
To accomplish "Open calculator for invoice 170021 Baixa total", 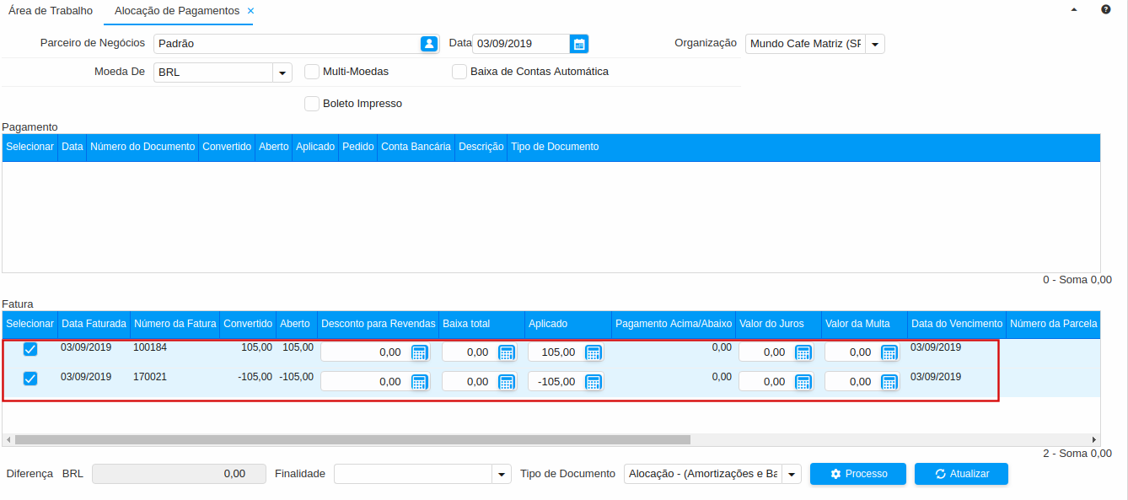I will 506,382.
